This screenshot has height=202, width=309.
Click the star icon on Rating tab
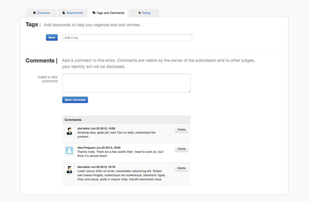[x=140, y=13]
